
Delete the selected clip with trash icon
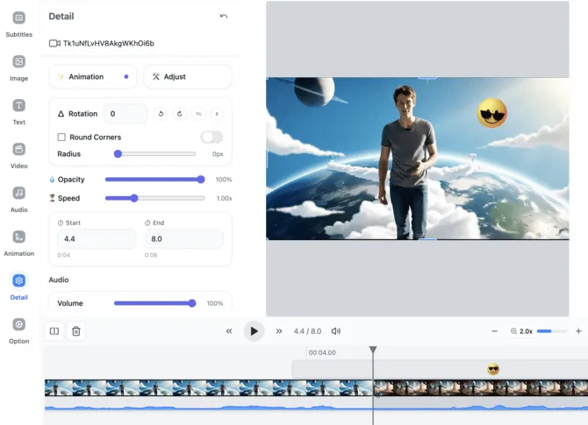(x=76, y=331)
